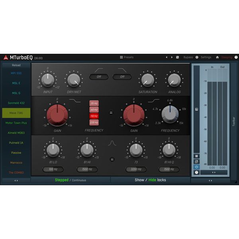The image size is (239, 239).
Task: Click Hide locks option
Action: [x=152, y=180]
